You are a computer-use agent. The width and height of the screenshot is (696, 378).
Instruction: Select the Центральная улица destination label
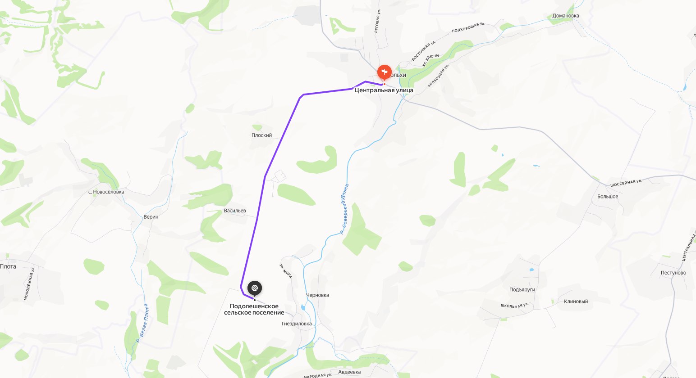click(384, 90)
